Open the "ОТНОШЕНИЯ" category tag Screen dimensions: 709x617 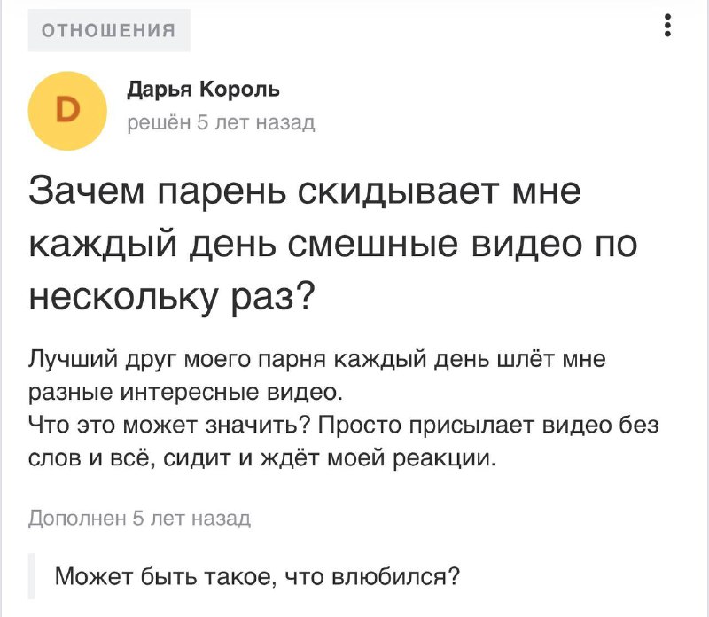tap(110, 32)
